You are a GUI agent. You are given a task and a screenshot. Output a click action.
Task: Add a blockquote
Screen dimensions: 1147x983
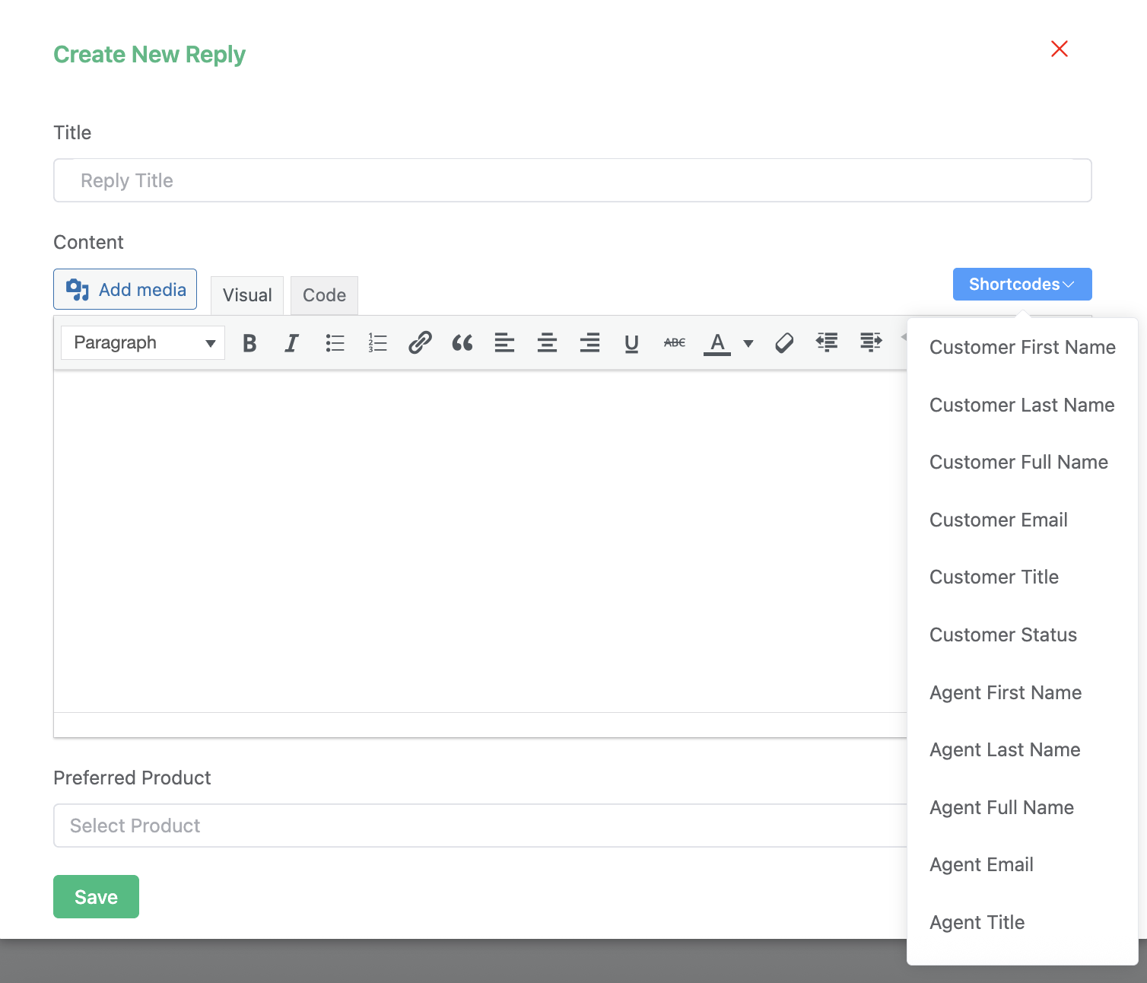(462, 343)
